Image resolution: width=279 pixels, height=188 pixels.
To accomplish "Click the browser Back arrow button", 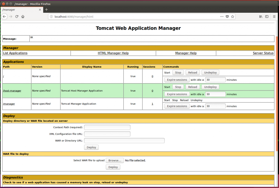I will tap(4, 17).
